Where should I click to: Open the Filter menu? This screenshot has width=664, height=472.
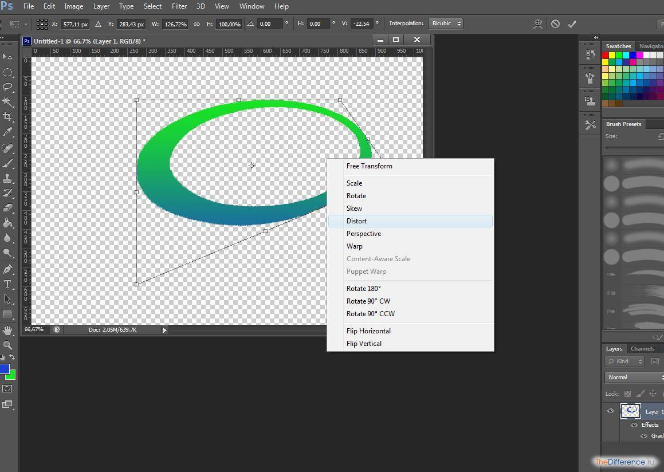pos(179,6)
